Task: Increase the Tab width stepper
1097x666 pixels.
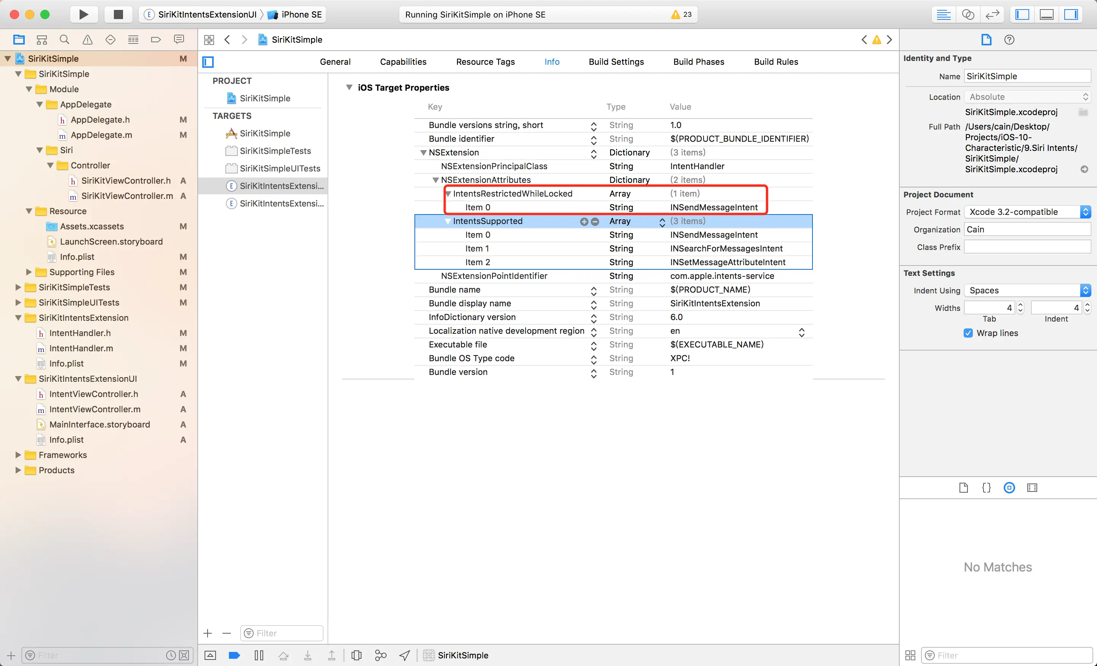Action: coord(1020,305)
